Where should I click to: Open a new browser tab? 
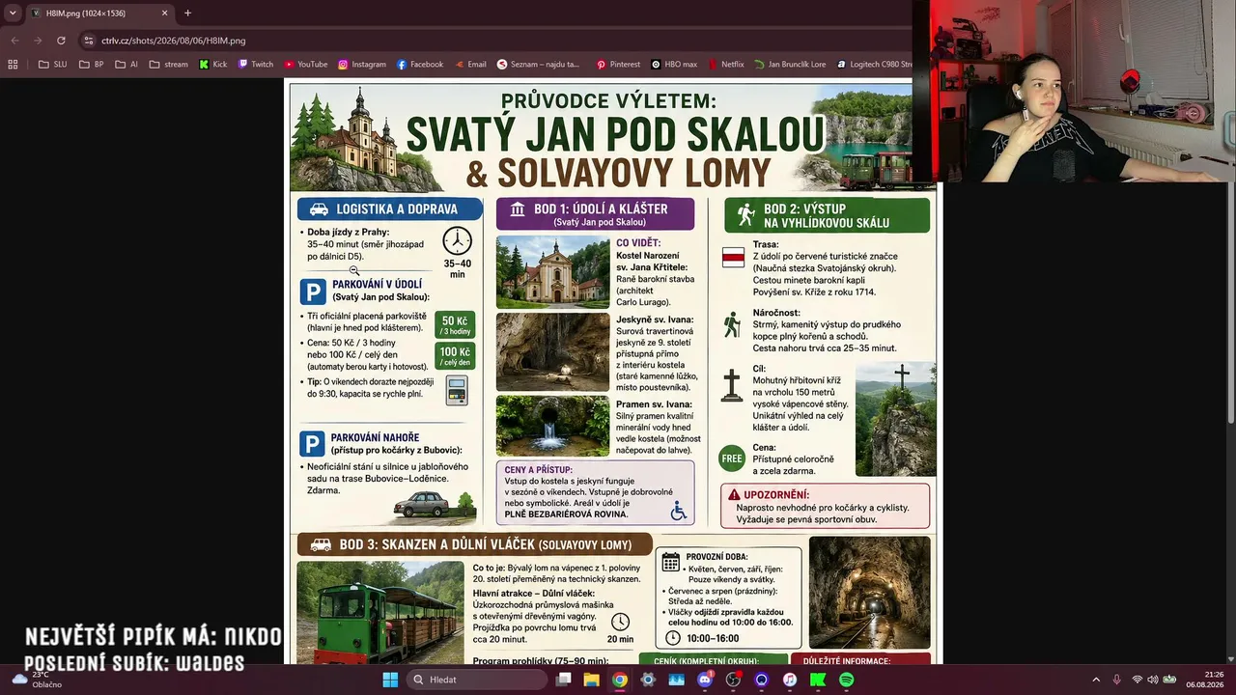coord(187,14)
